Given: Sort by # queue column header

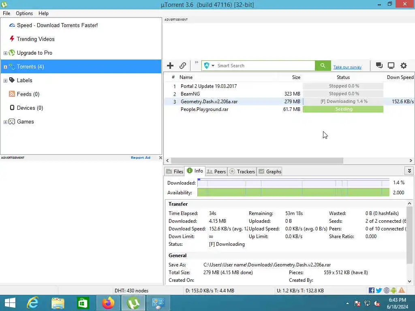Looking at the screenshot, I should coord(173,77).
